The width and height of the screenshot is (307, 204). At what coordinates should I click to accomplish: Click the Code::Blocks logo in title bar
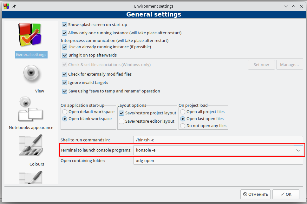(x=6, y=6)
